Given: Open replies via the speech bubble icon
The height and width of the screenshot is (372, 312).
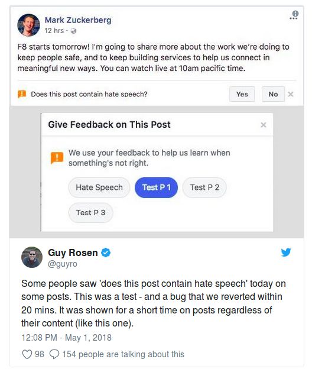Looking at the screenshot, I should [54, 354].
